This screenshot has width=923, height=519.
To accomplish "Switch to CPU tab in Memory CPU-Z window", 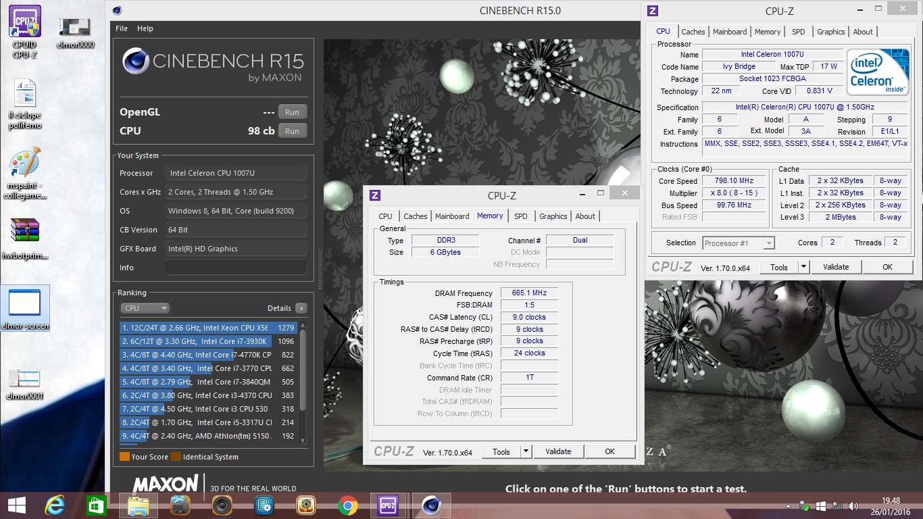I will coord(385,216).
